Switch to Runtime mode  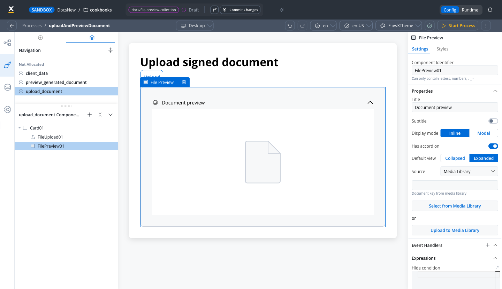tap(470, 10)
